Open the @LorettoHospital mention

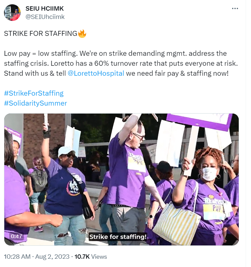(96, 73)
